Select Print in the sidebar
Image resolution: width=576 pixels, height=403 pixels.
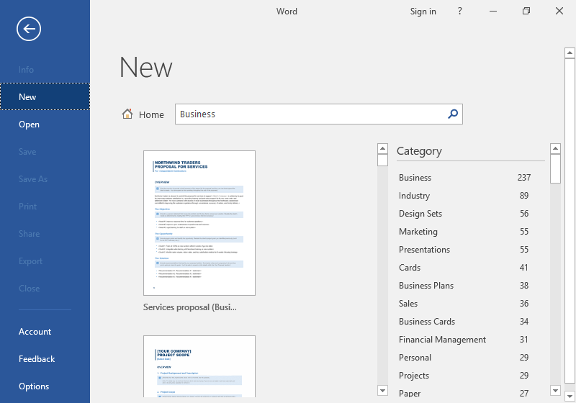[x=45, y=207]
